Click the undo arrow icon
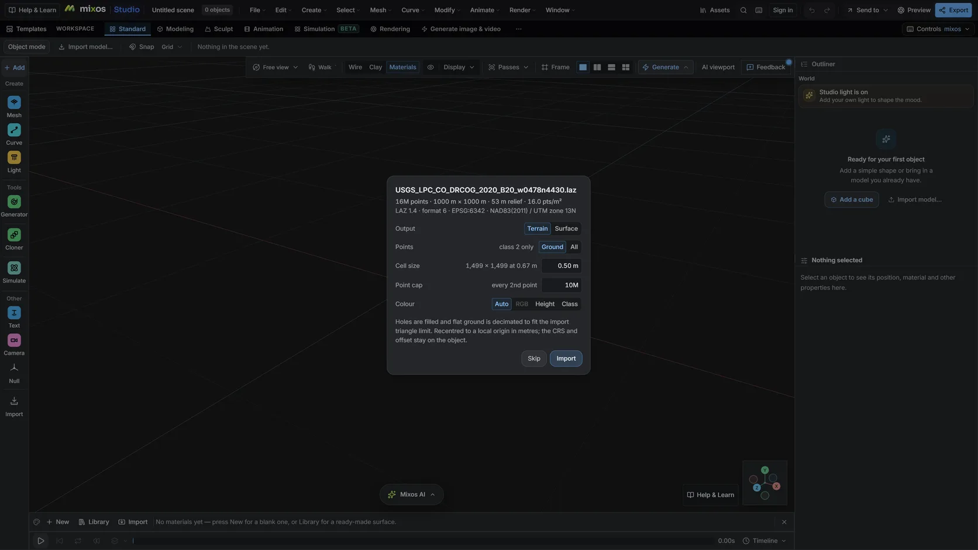978x550 pixels. tap(812, 10)
